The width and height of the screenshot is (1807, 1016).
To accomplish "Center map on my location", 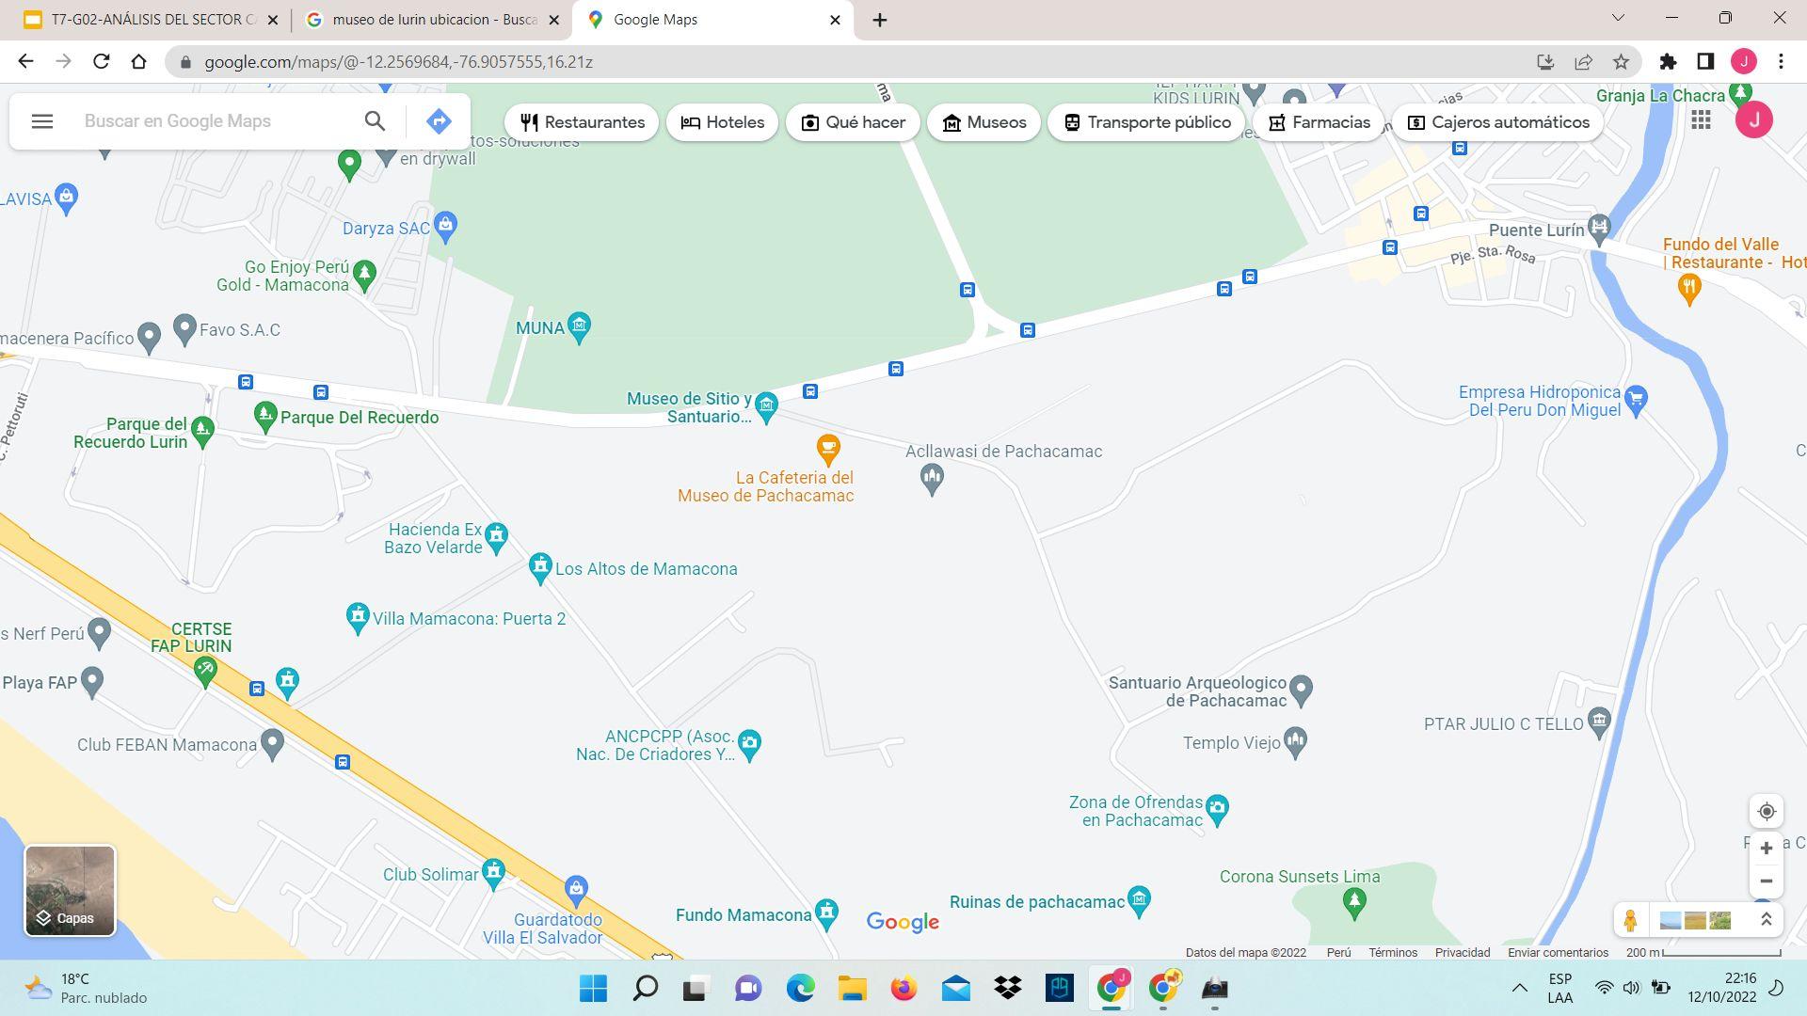I will pyautogui.click(x=1767, y=811).
